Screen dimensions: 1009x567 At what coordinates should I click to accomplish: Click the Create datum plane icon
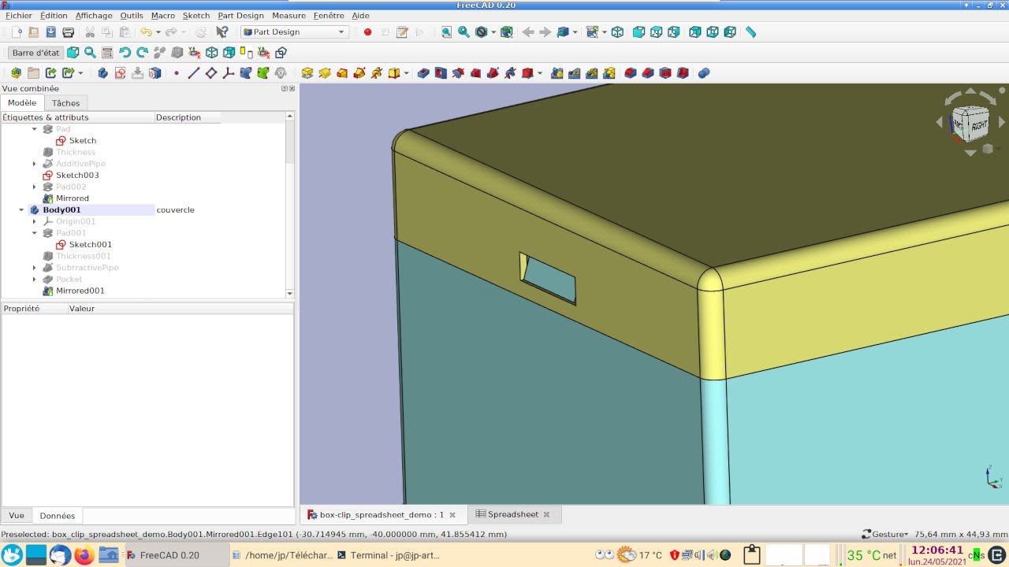coord(210,73)
